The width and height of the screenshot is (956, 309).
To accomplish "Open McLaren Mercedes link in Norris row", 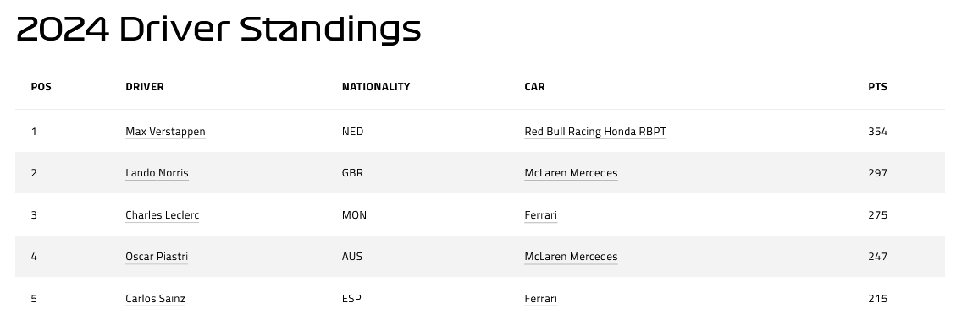I will click(x=571, y=173).
